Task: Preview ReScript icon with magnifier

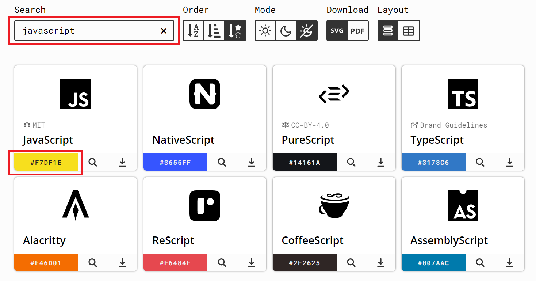Action: point(222,263)
